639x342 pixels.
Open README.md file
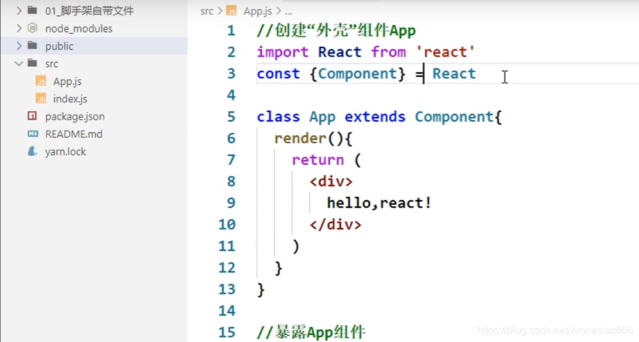tap(74, 134)
